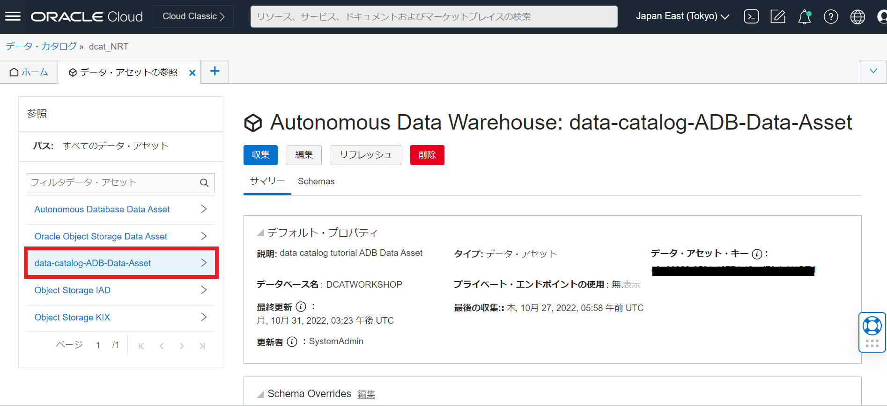Open the hamburger navigation menu

pyautogui.click(x=13, y=17)
